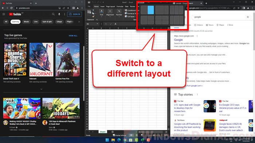Select the Music filter chip
Viewport: 255px width, 143px height.
click(26, 22)
